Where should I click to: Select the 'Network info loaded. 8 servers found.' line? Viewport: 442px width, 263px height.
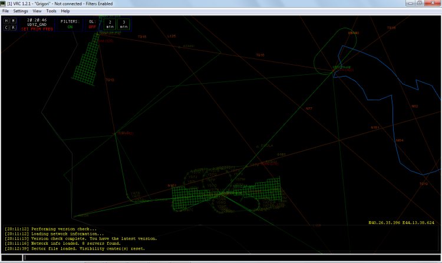62,244
